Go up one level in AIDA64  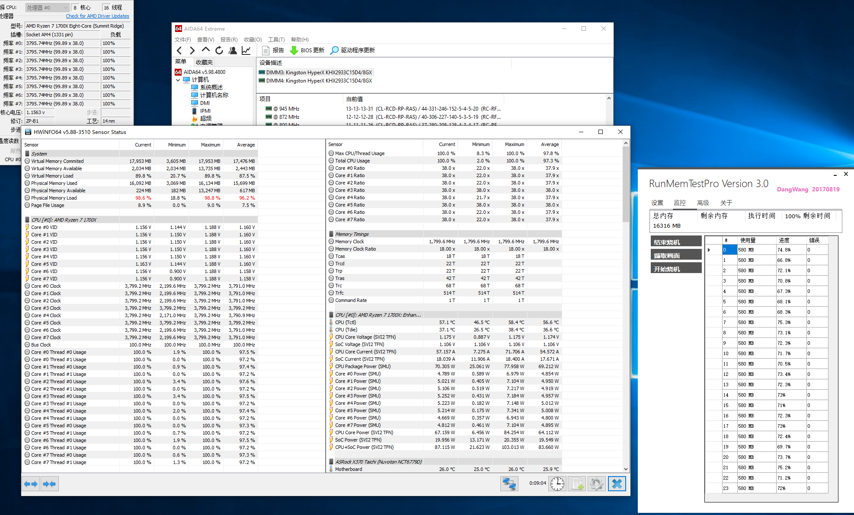(206, 50)
